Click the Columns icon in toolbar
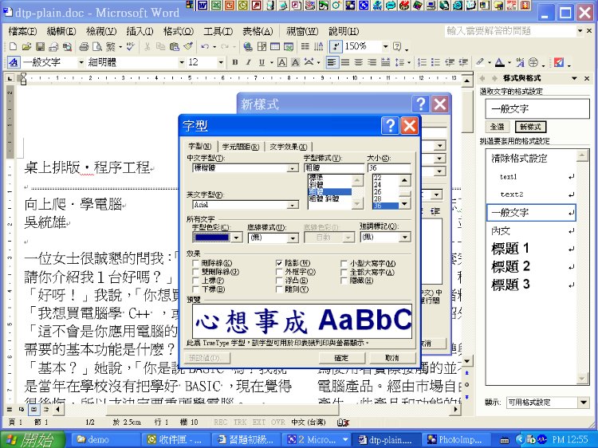Screen dimensions: 598x448 point(305,47)
